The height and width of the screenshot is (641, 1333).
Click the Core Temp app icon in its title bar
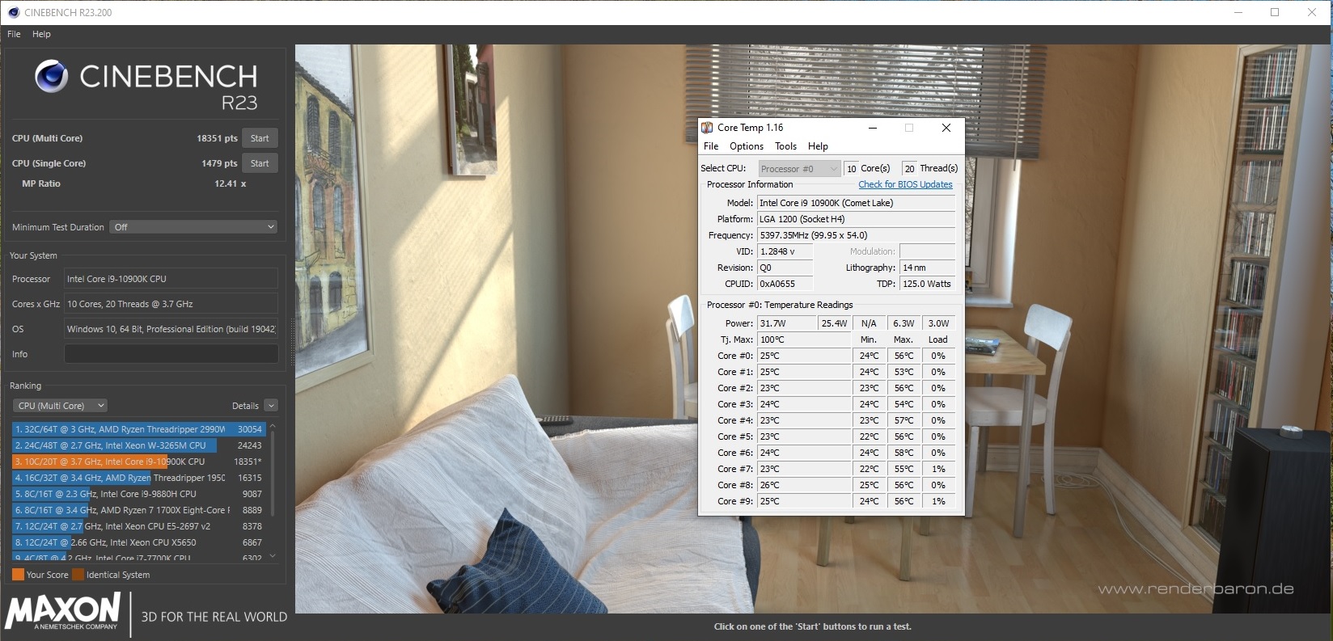coord(707,128)
